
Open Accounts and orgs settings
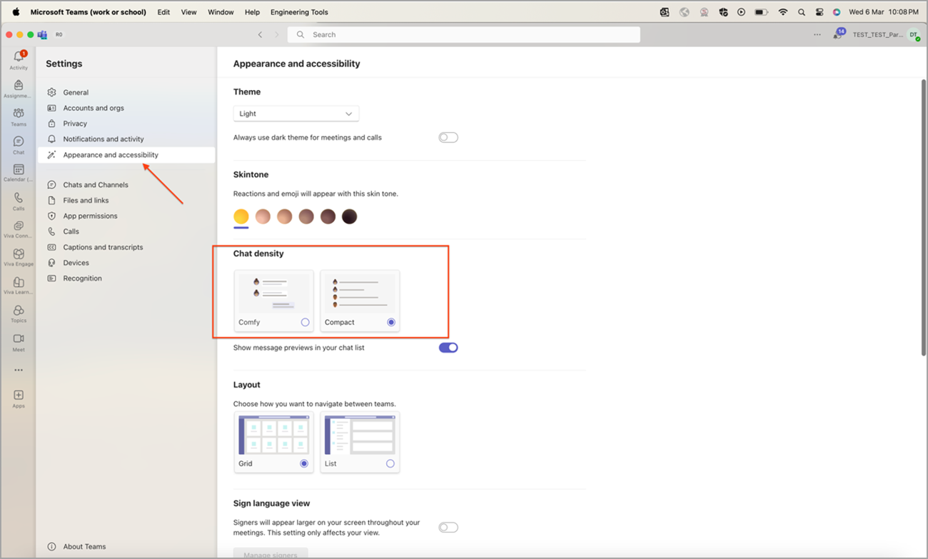[126, 108]
